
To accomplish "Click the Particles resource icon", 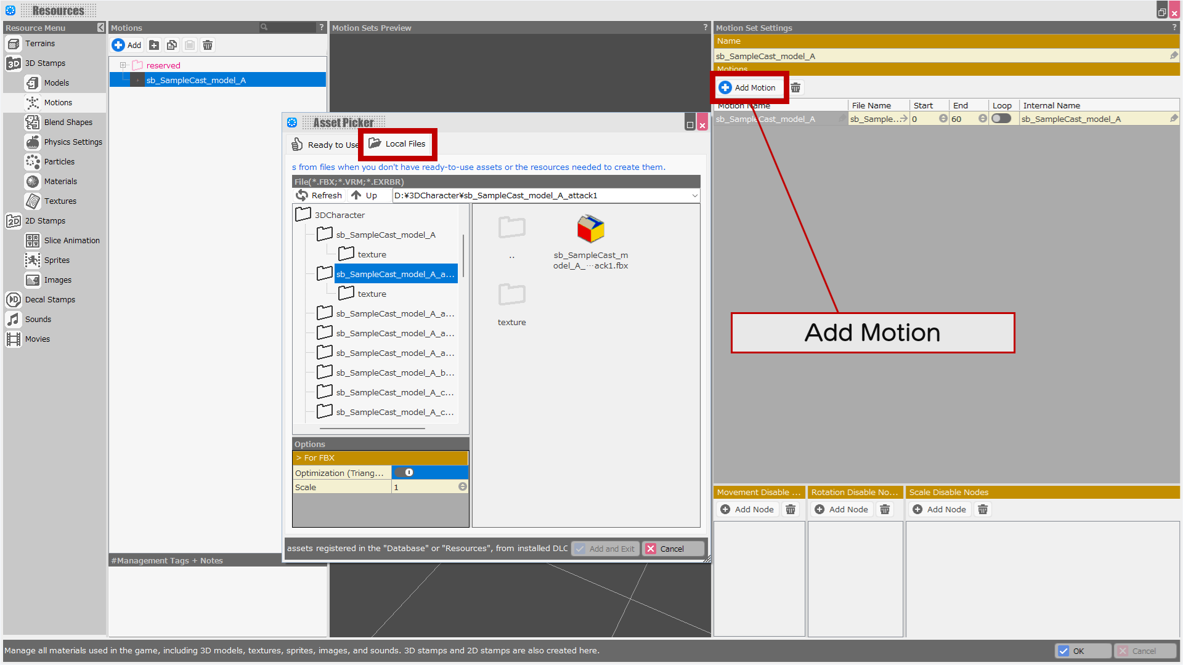I will point(33,162).
